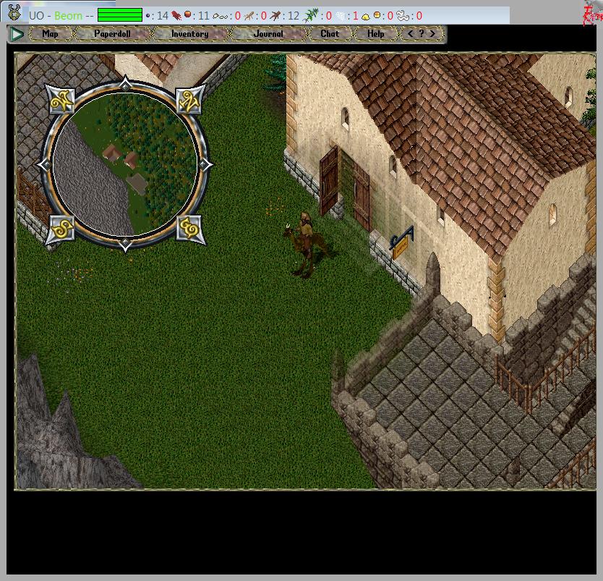This screenshot has height=581, width=603.
Task: Click the hanging shop sign on building
Action: tap(402, 242)
